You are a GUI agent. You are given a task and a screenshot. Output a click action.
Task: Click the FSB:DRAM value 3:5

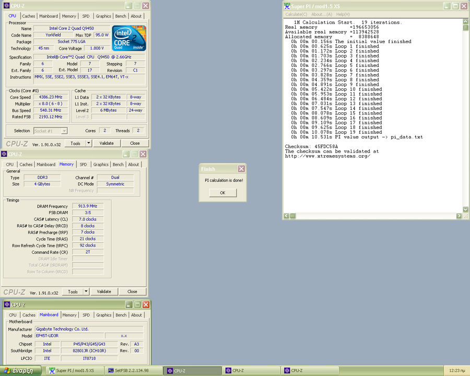click(88, 213)
